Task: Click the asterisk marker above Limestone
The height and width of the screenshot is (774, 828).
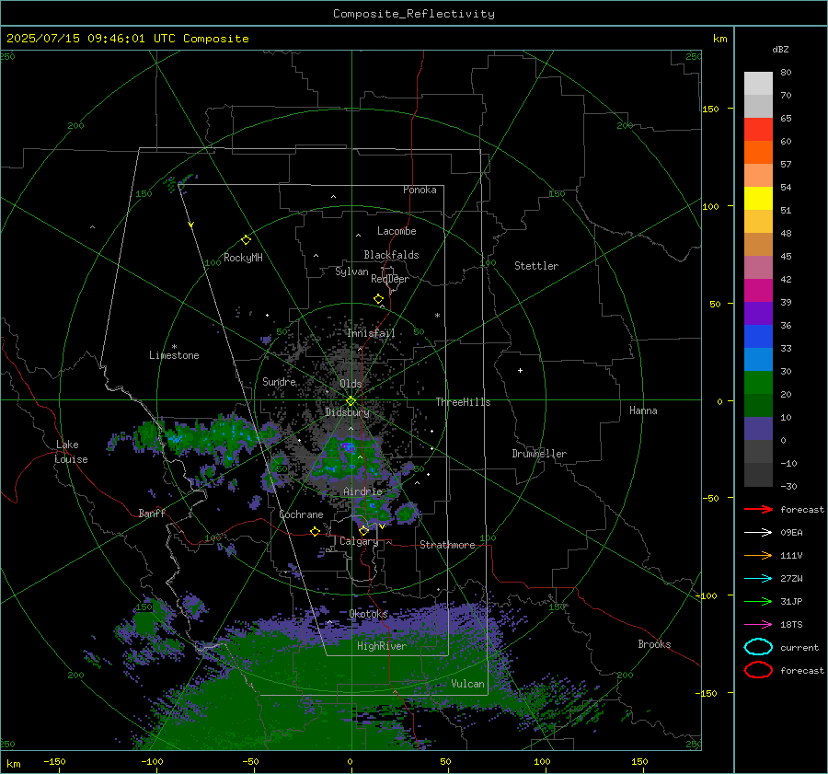Action: pyautogui.click(x=174, y=347)
